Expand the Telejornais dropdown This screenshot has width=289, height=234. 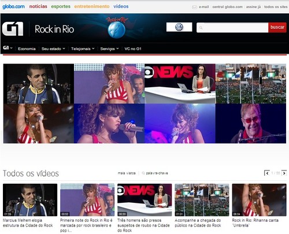[83, 49]
